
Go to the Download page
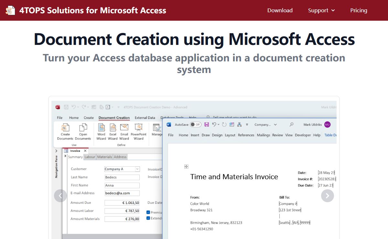[280, 10]
